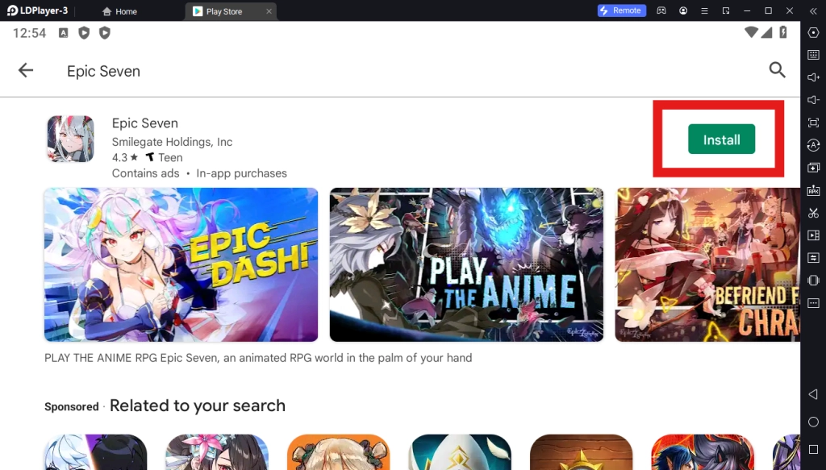Click the PLAY THE ANIME RPG description
Viewport: 826px width, 470px height.
click(258, 358)
